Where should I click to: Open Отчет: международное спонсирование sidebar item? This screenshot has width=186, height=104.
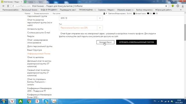37,41
